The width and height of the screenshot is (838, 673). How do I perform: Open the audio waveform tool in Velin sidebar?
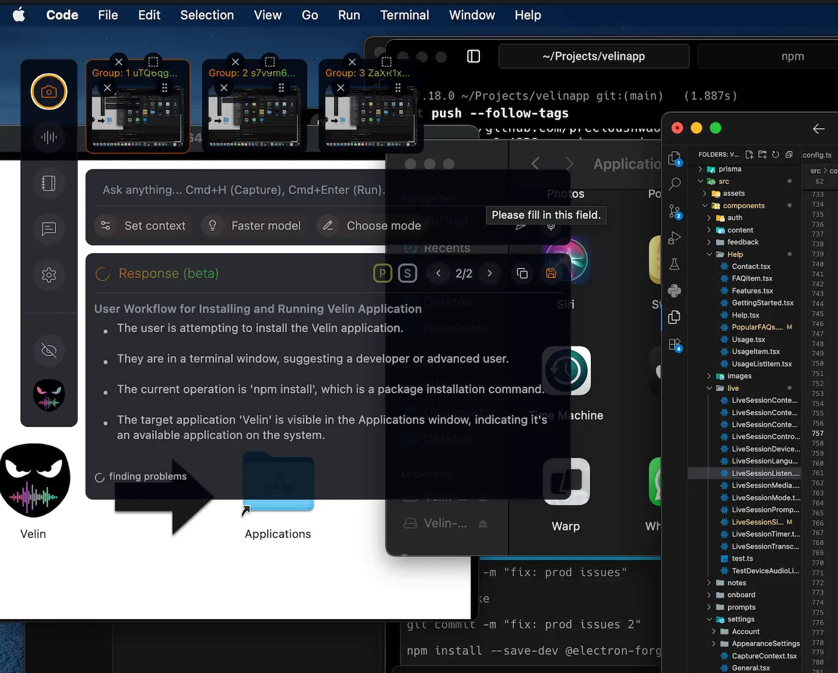[48, 137]
